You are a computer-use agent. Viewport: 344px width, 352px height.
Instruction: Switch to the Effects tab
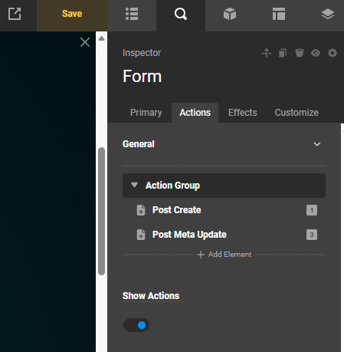(x=243, y=113)
